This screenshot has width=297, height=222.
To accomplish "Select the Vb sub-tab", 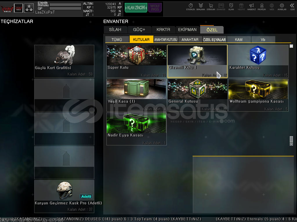I will 263,39.
